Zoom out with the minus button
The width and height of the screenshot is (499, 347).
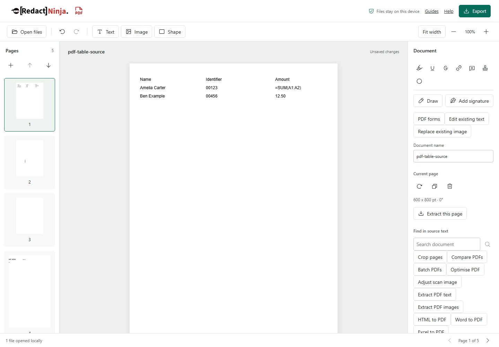pyautogui.click(x=454, y=32)
